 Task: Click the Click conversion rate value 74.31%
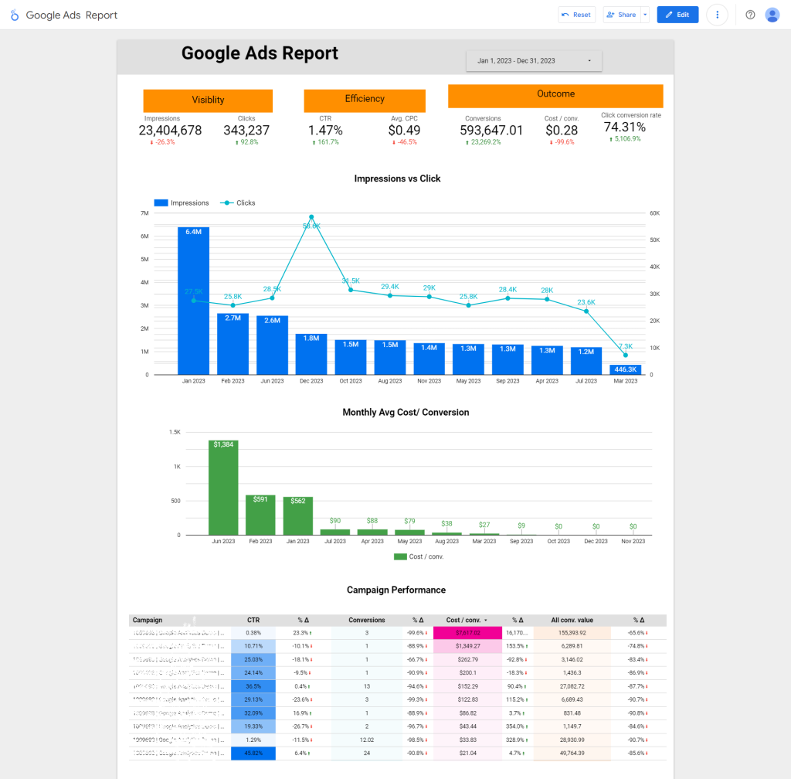tap(624, 128)
